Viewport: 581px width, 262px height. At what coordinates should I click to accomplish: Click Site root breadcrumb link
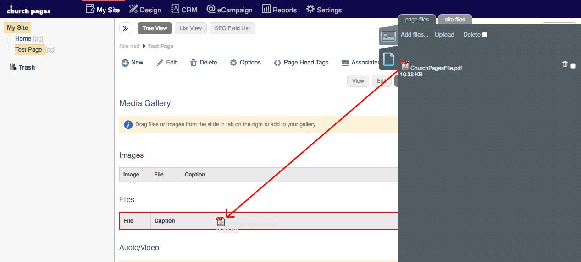coord(129,46)
